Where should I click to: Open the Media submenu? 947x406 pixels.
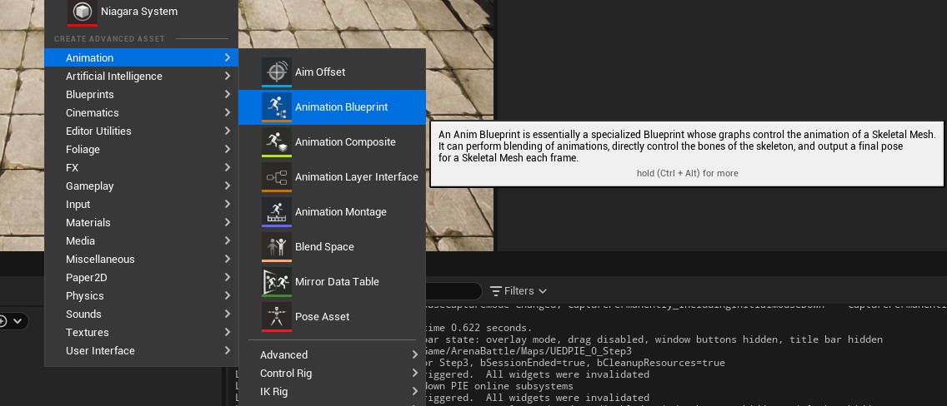point(142,241)
